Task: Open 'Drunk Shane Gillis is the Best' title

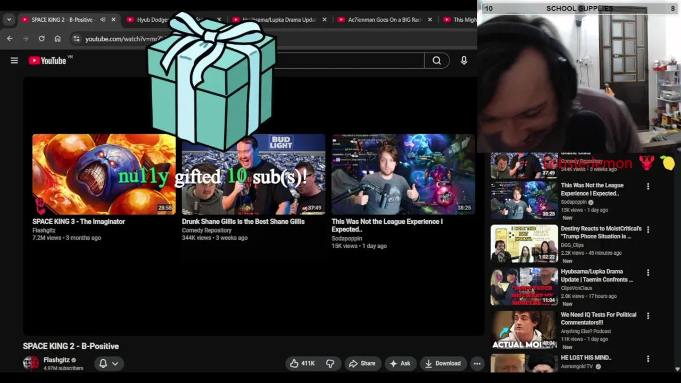Action: click(x=243, y=221)
